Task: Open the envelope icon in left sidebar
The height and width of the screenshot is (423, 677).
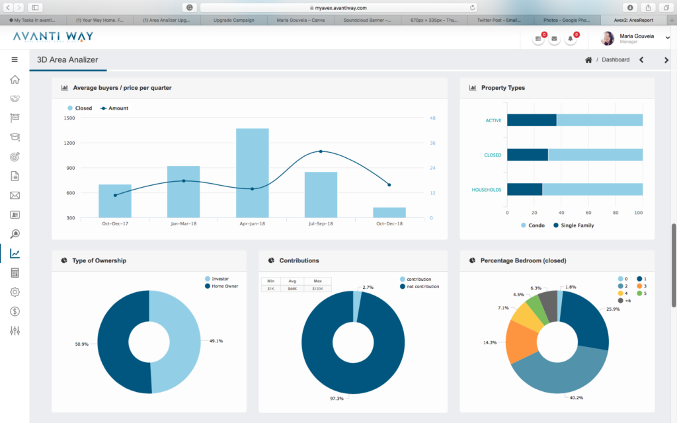Action: pyautogui.click(x=15, y=196)
